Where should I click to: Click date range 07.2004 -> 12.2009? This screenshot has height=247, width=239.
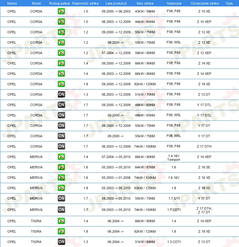116,53
